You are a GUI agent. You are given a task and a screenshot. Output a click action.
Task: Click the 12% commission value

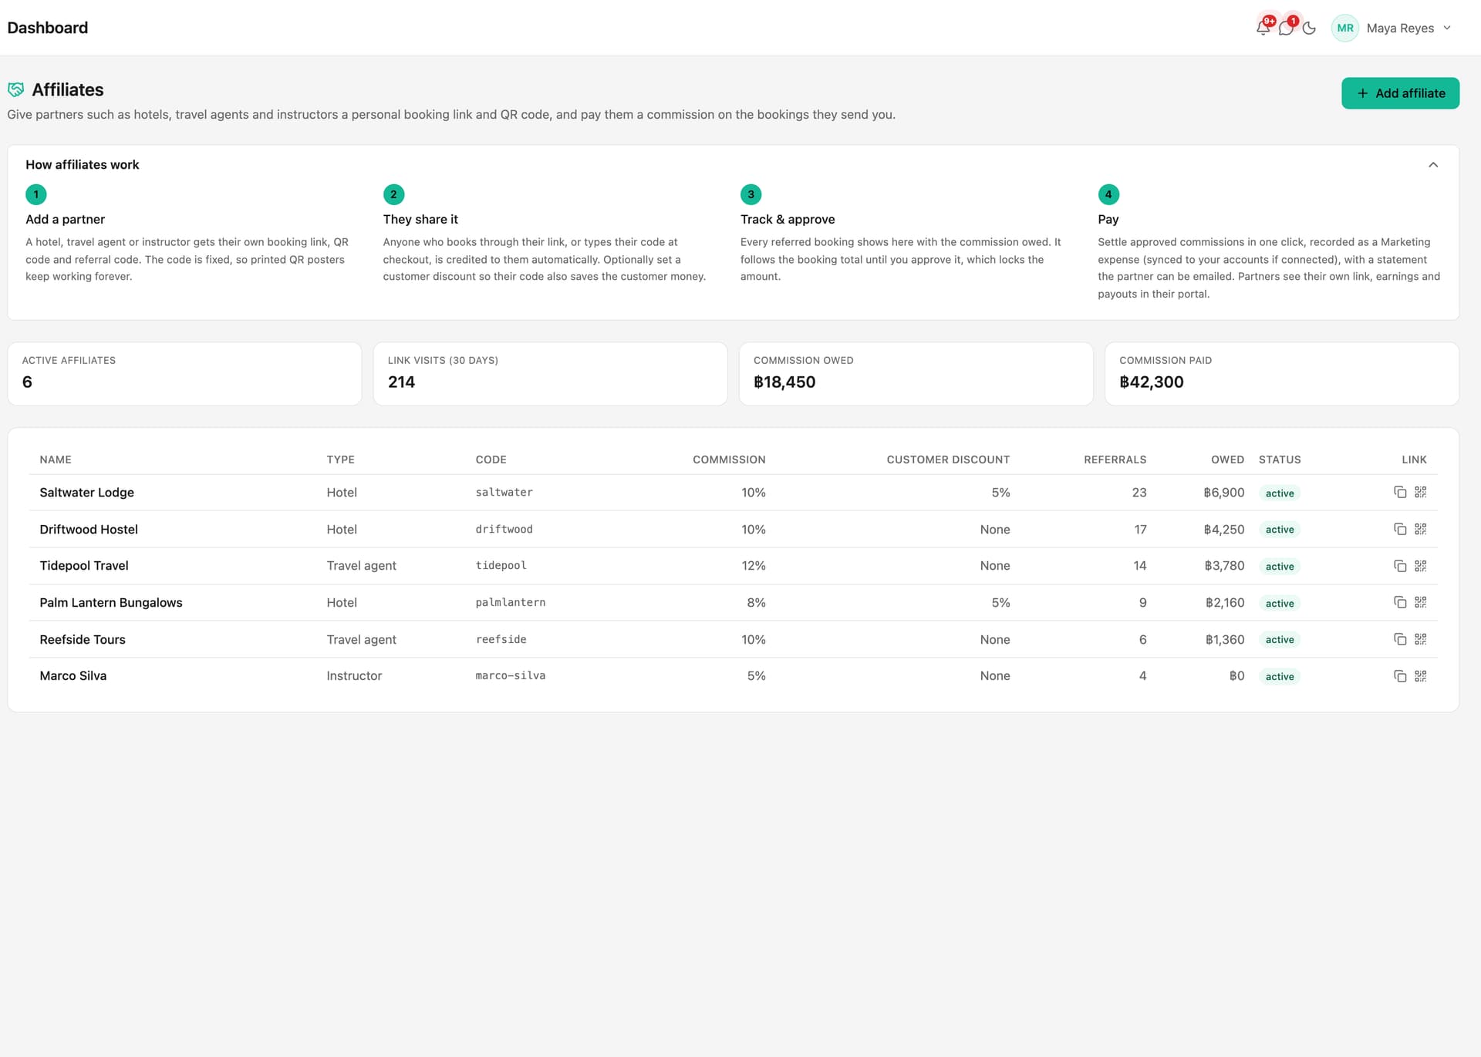(754, 566)
